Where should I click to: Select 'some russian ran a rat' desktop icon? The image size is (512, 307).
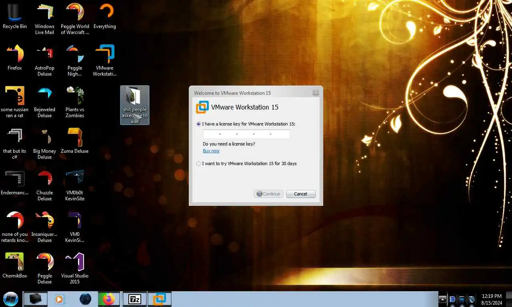15,102
